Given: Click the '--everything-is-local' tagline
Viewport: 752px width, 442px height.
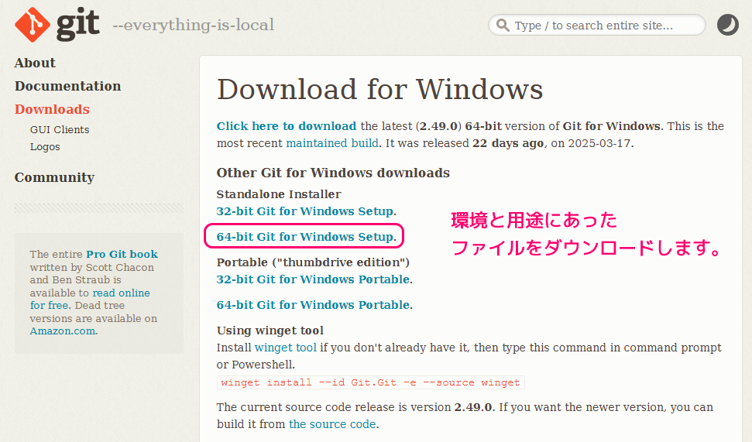Looking at the screenshot, I should (194, 25).
